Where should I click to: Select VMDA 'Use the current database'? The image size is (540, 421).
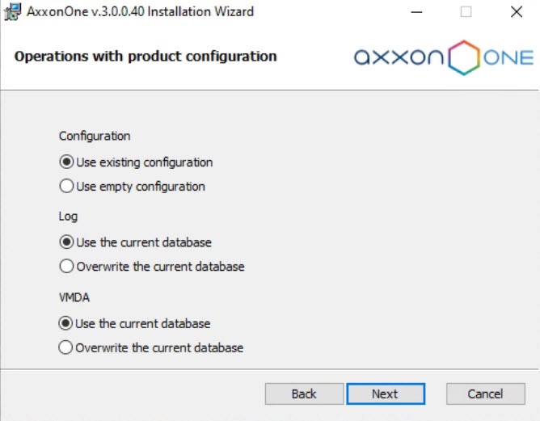(65, 323)
